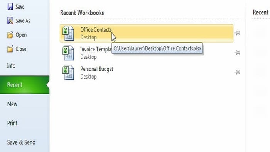Pin Invoice Template to the recent list
Viewport: 270px width, 152px height.
237,53
